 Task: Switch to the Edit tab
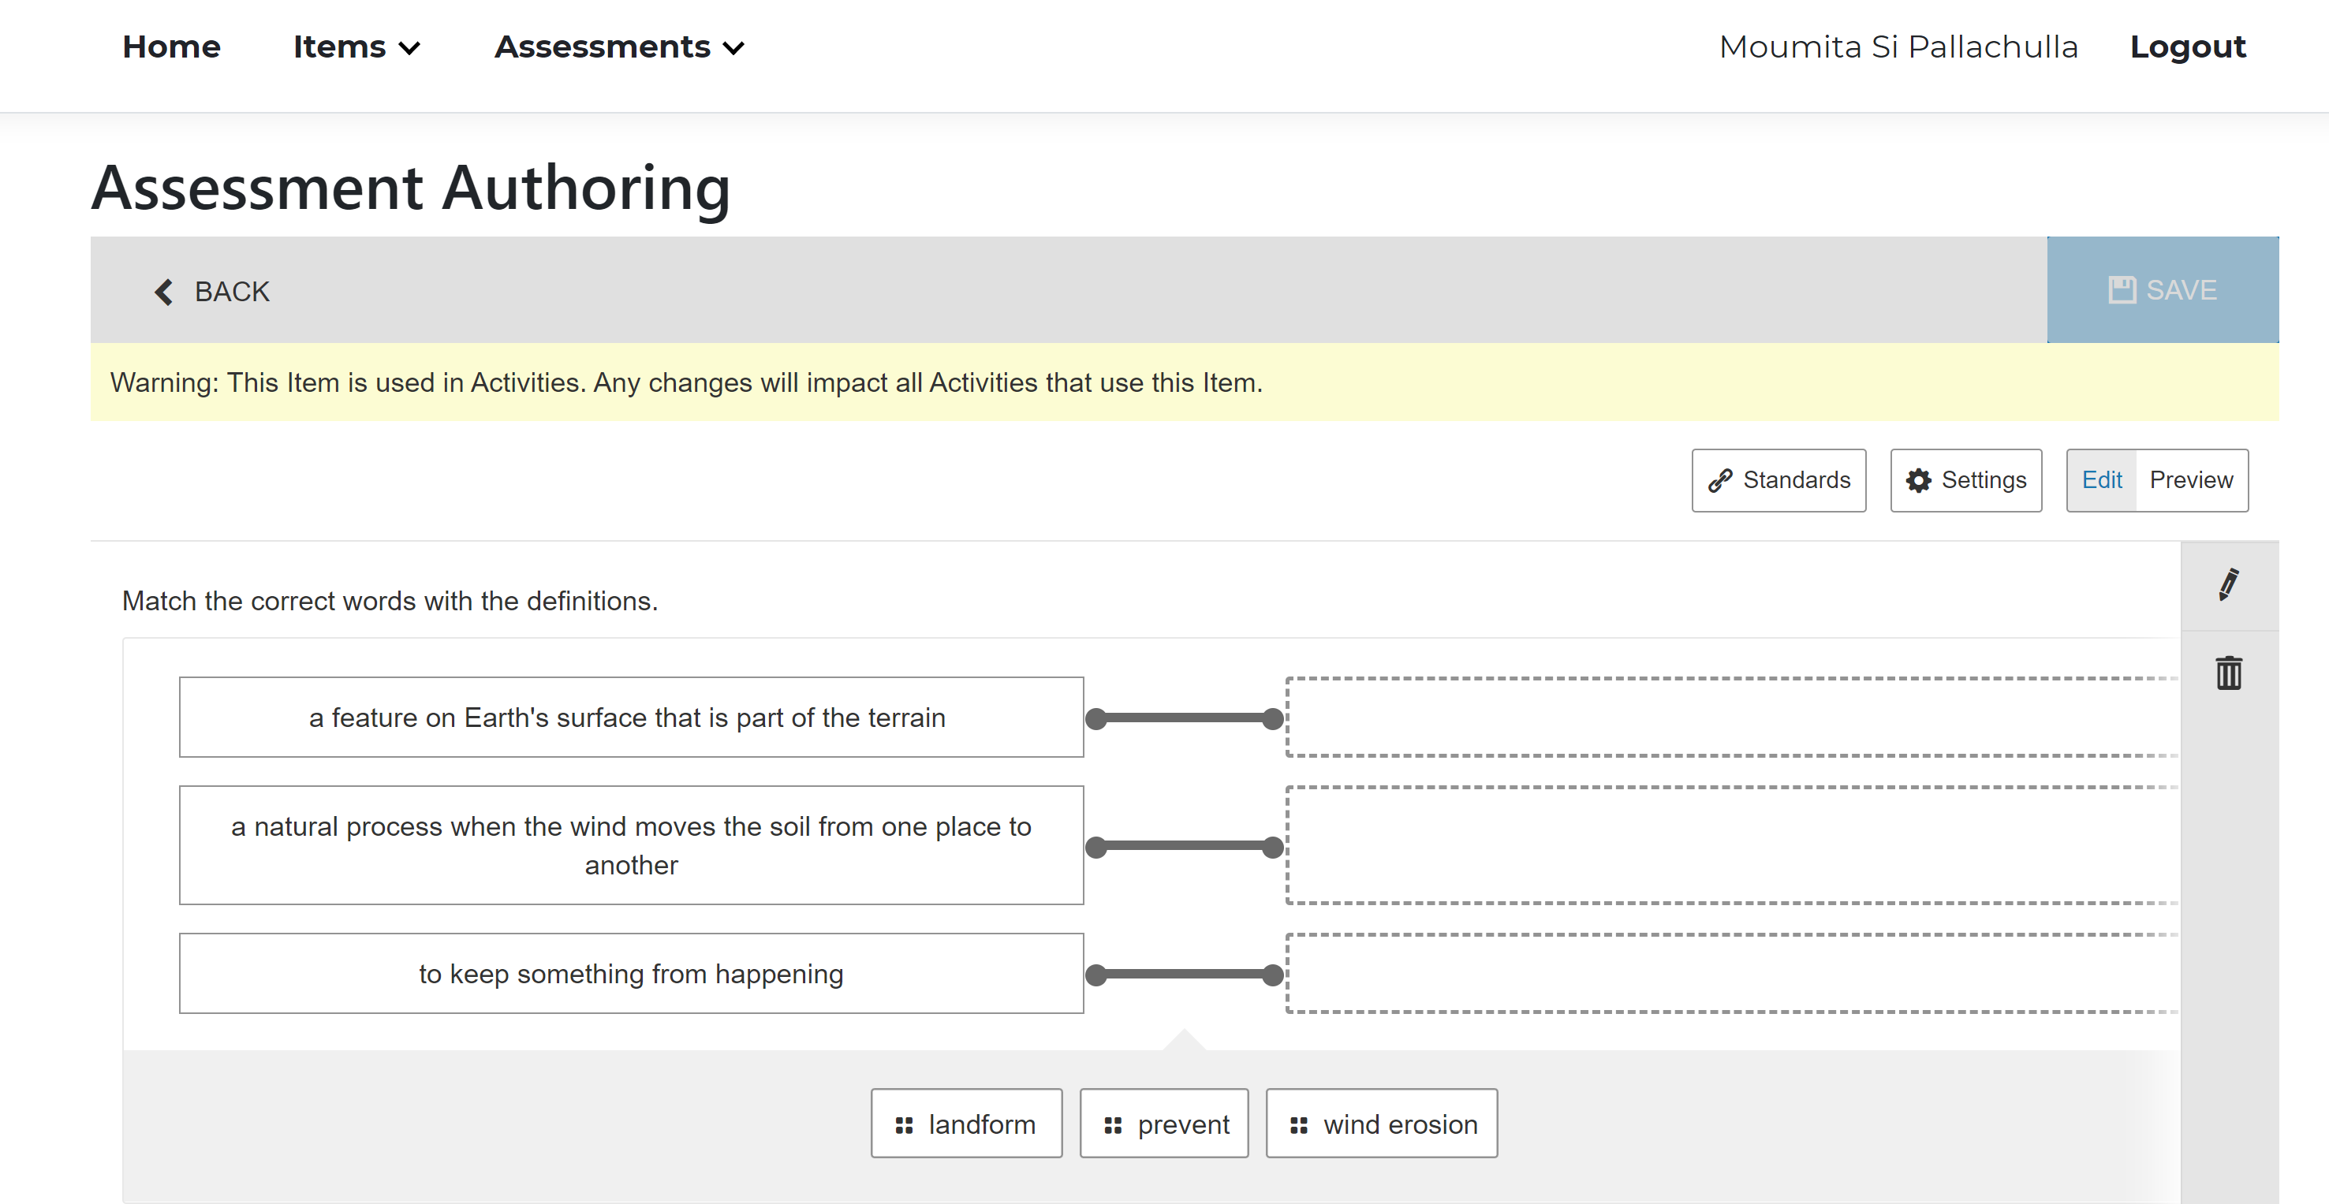click(2101, 480)
